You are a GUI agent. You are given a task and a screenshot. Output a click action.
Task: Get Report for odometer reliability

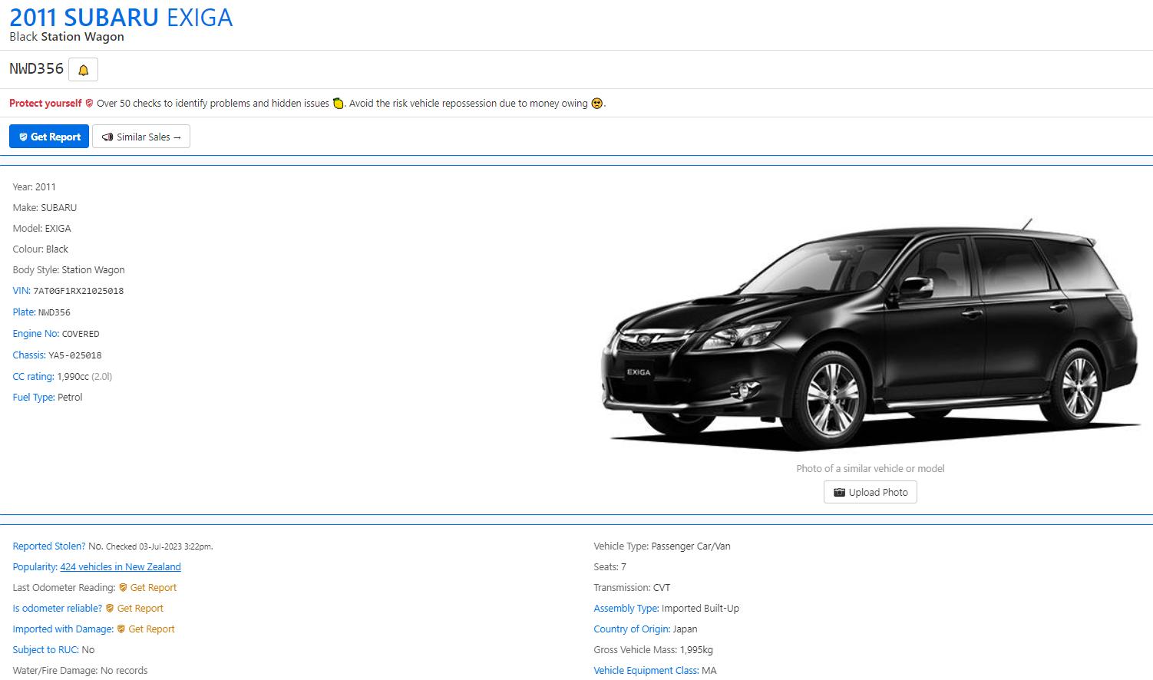134,608
